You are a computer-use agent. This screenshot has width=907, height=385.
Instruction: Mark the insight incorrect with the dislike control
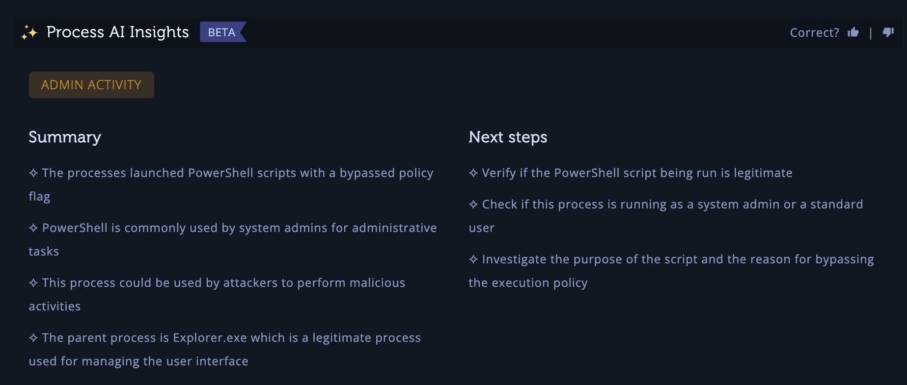point(888,31)
